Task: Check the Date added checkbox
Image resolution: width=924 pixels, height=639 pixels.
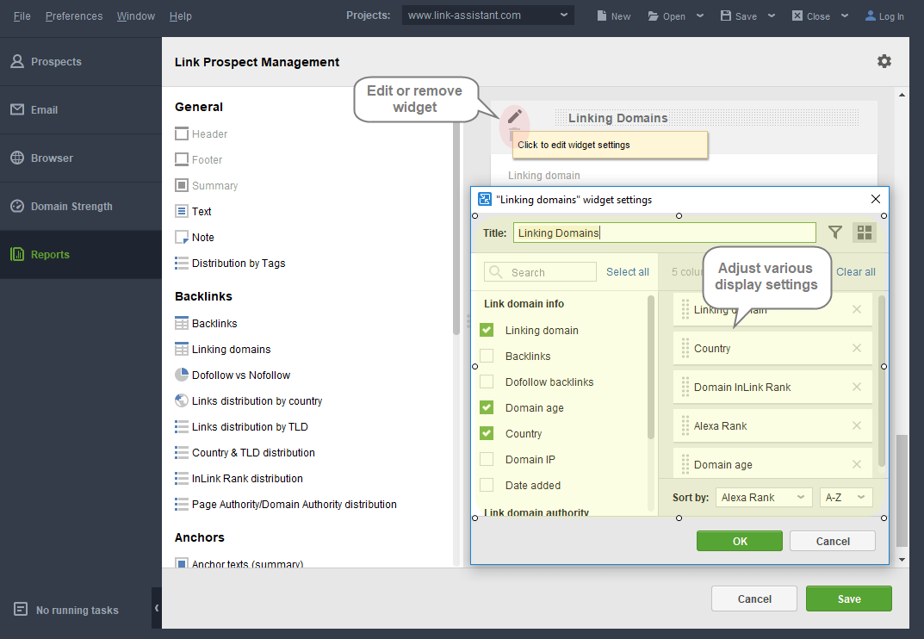Action: pos(487,485)
